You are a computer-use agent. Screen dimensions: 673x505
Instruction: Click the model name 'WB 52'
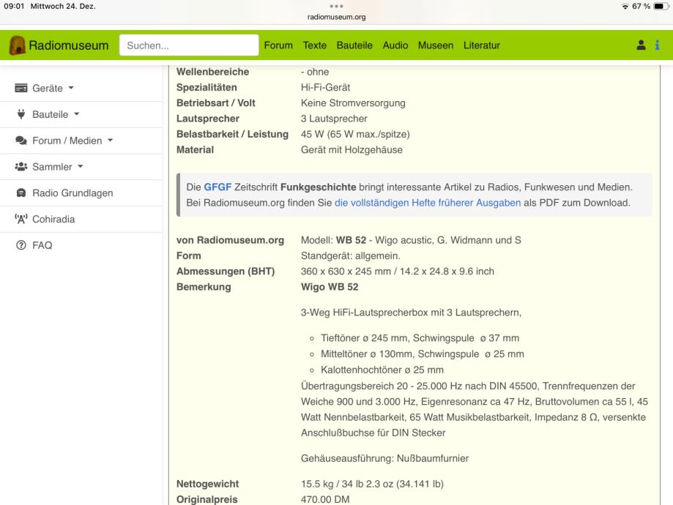[x=351, y=240]
